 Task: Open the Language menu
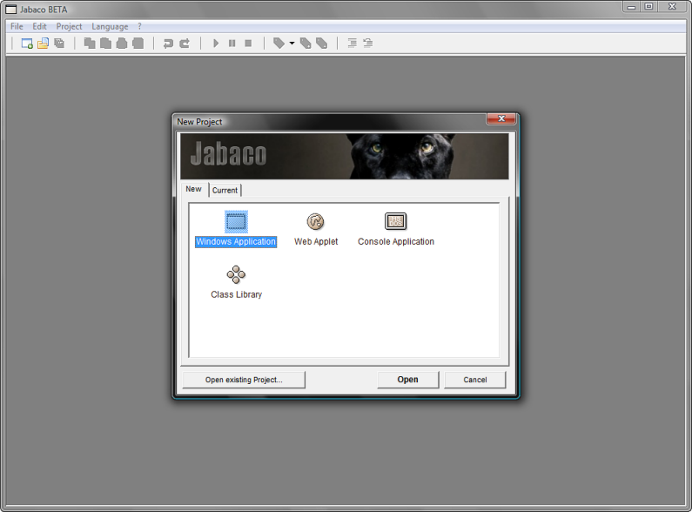pyautogui.click(x=110, y=26)
